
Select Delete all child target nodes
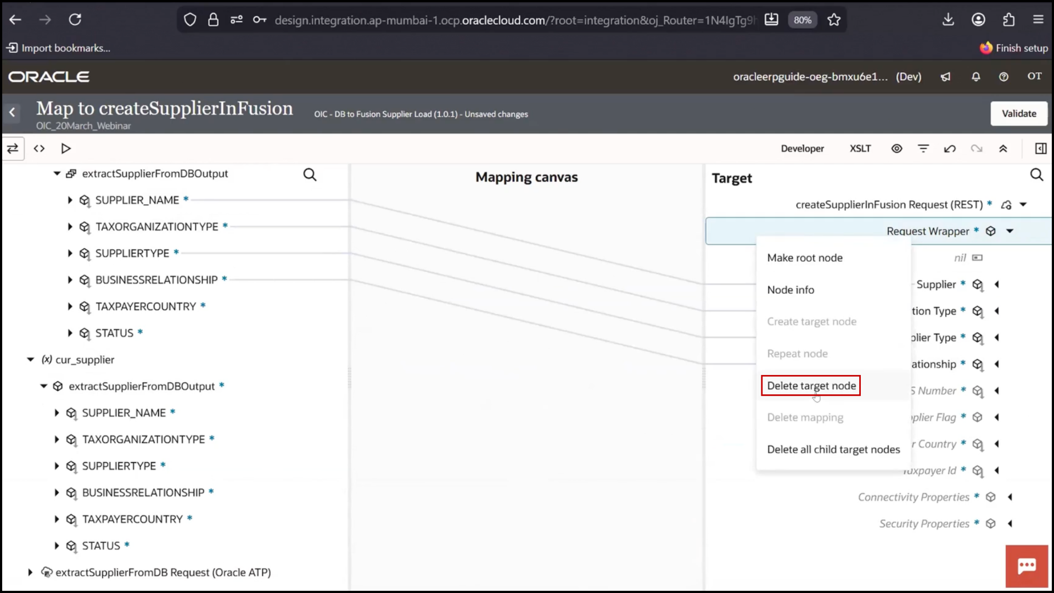click(x=833, y=450)
